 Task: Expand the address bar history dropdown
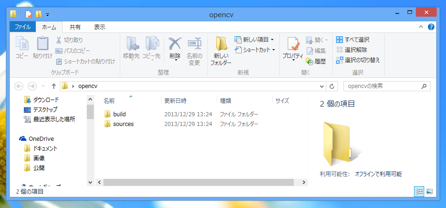point(322,86)
